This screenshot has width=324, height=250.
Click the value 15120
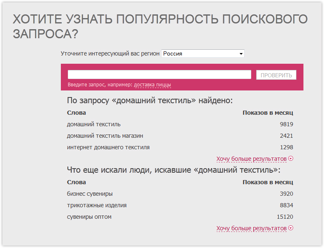tap(285, 217)
